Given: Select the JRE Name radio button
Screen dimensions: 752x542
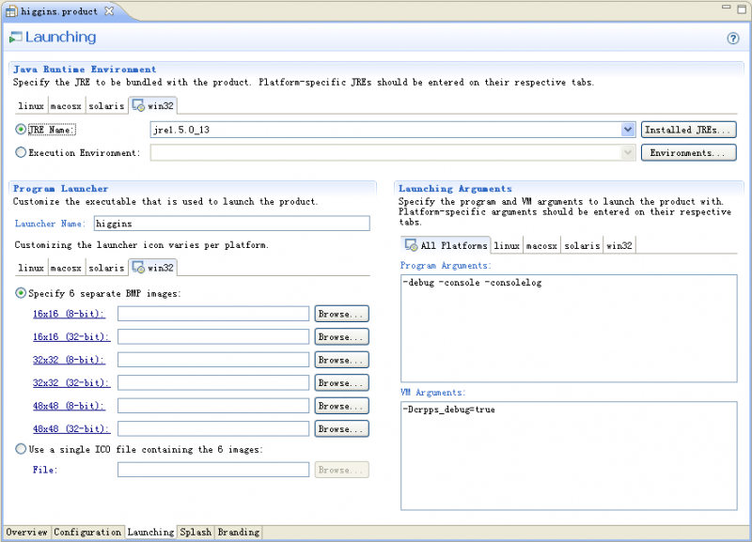Looking at the screenshot, I should pos(21,130).
